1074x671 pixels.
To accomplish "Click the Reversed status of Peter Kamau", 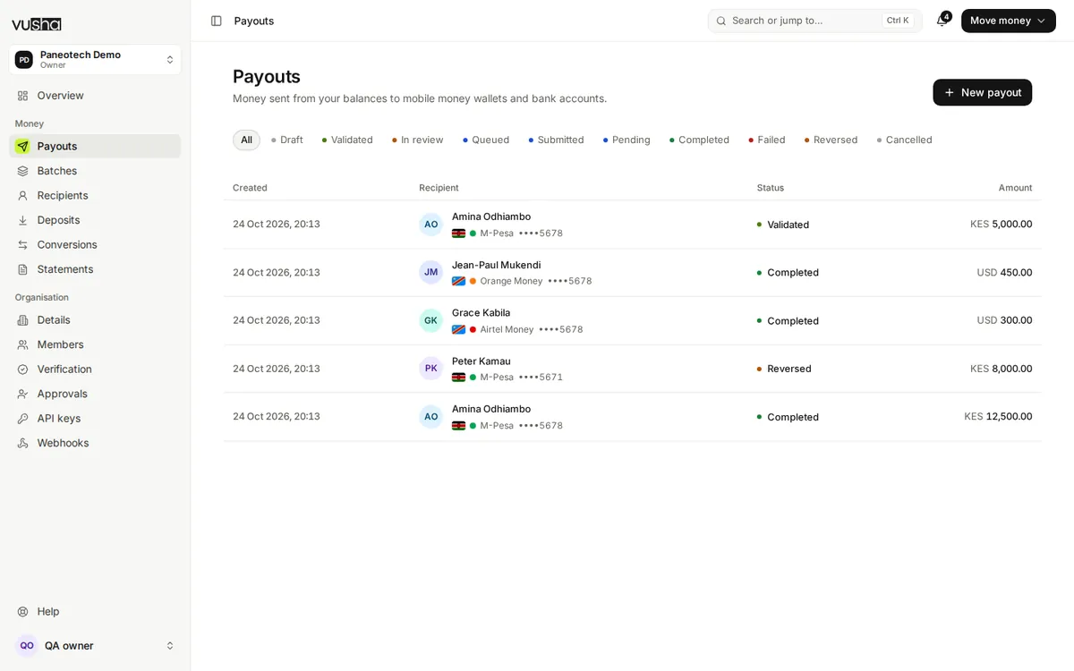I will (x=784, y=369).
